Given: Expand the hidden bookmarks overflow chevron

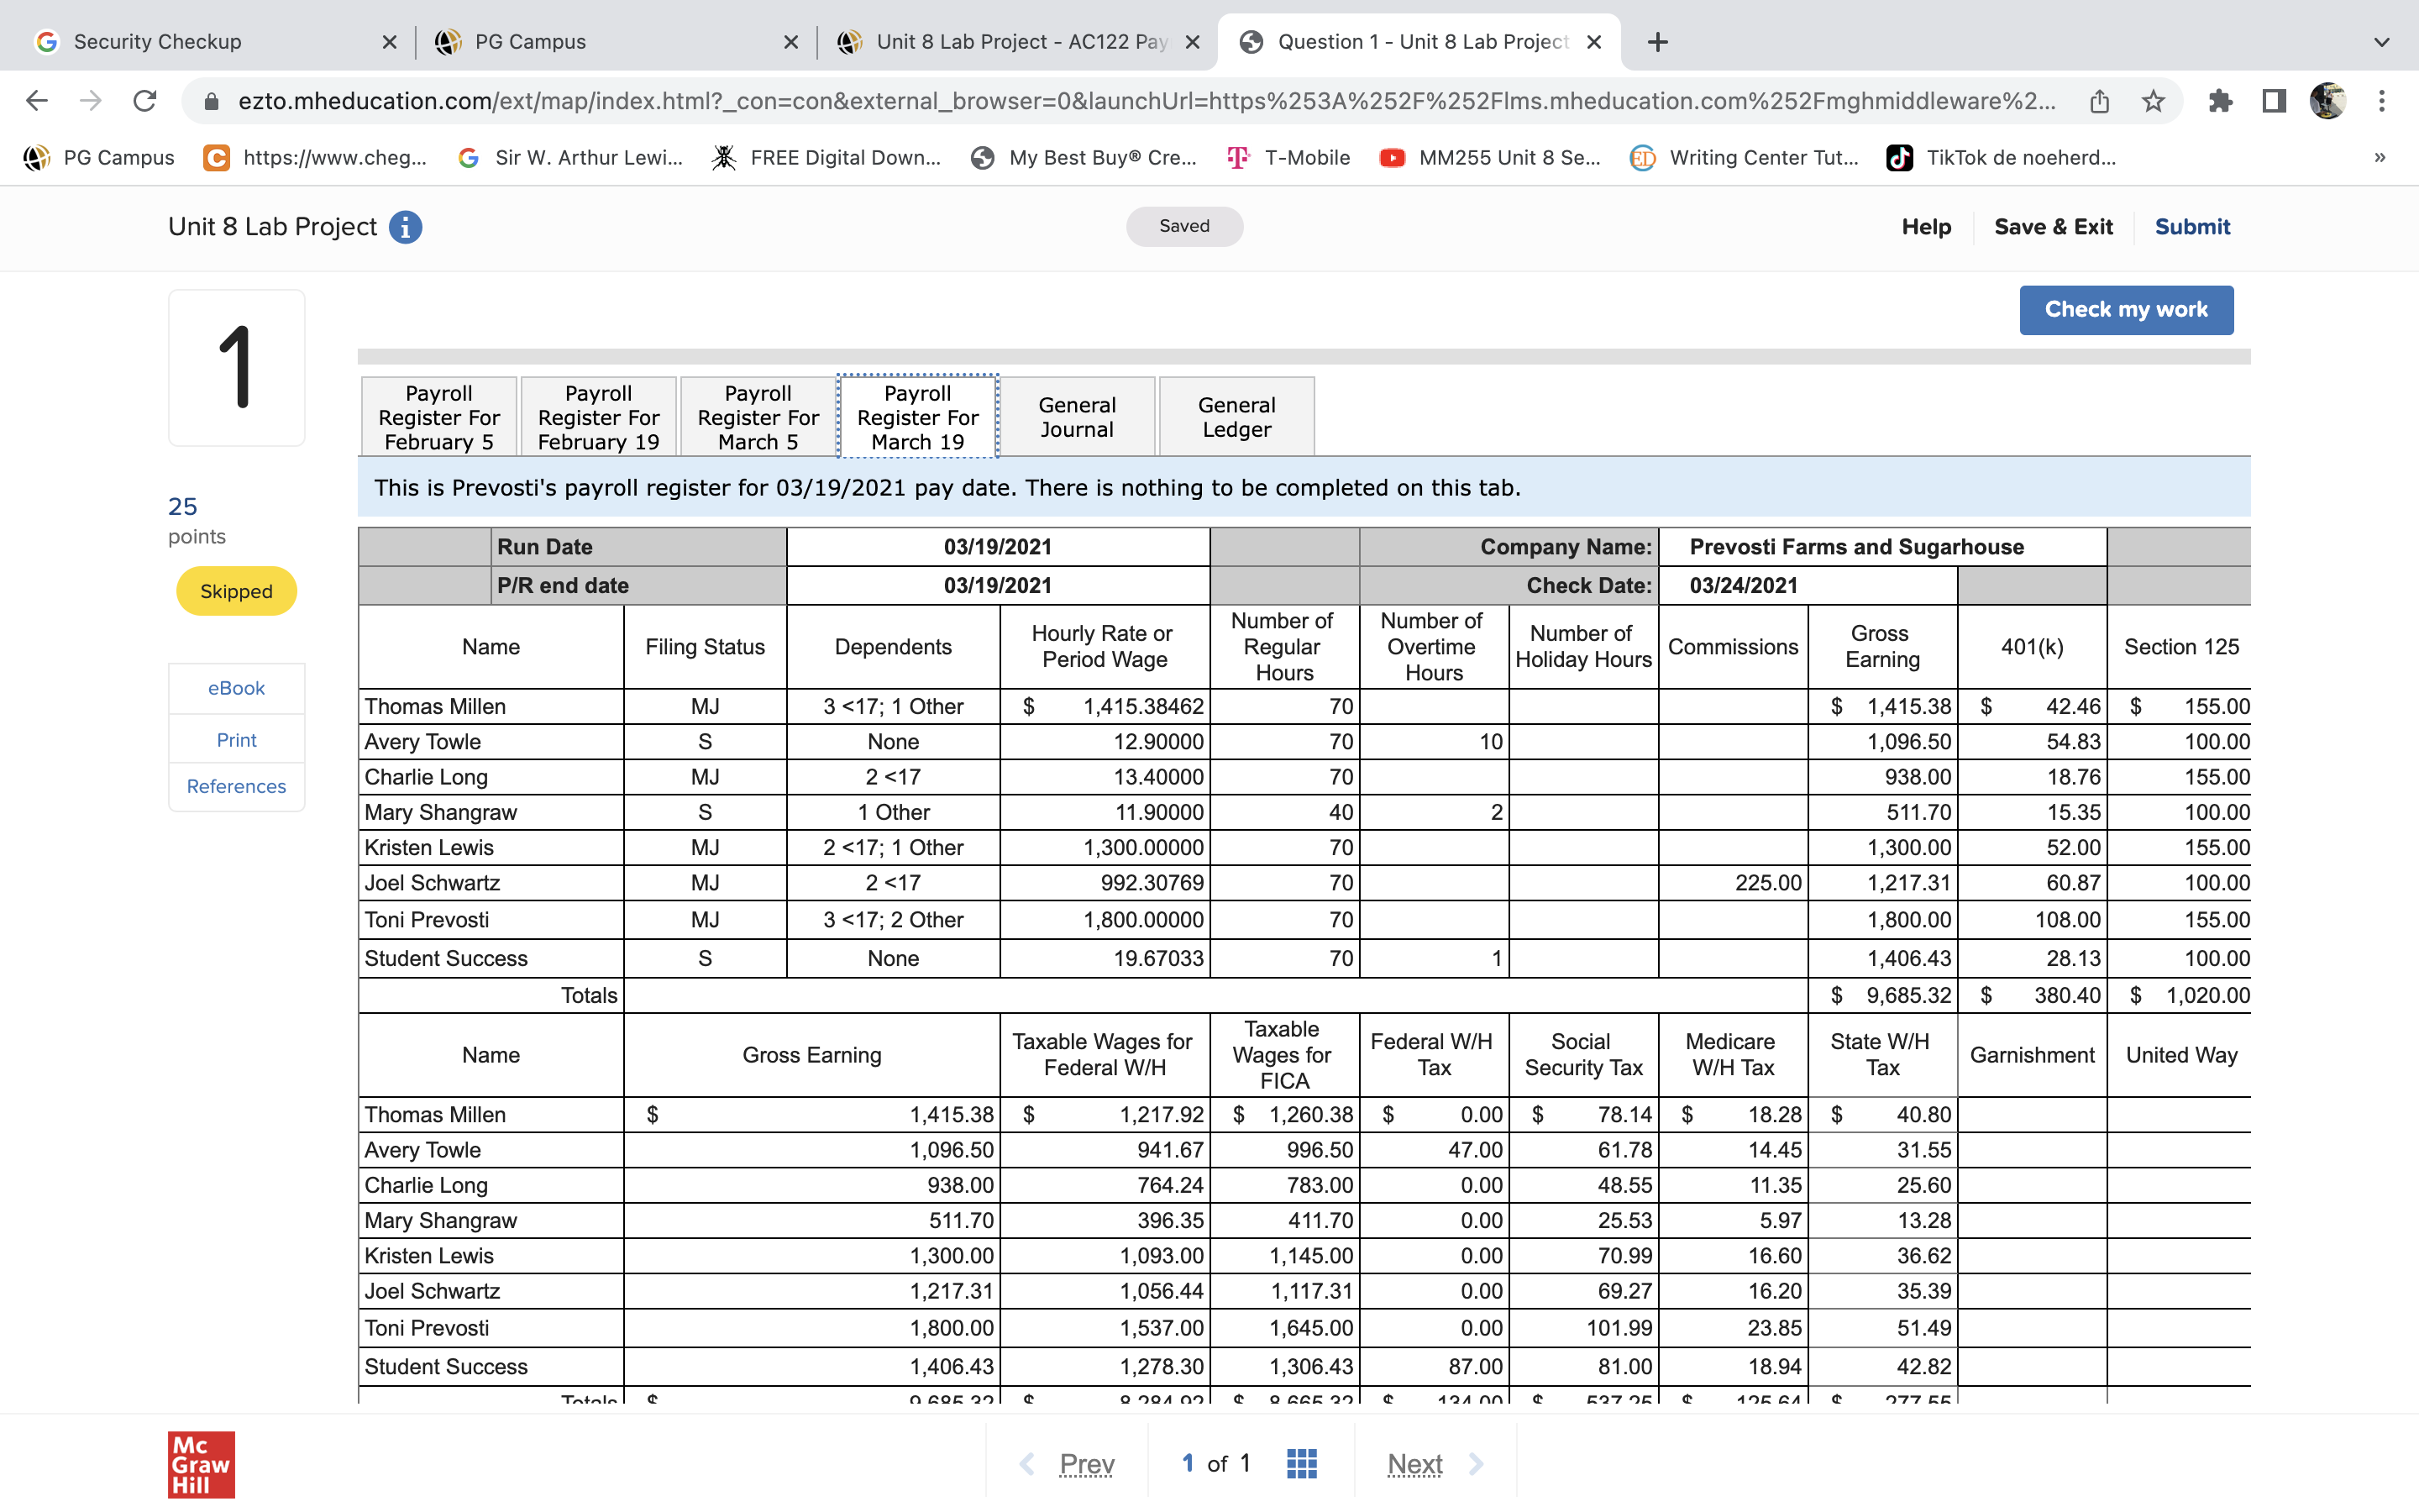Looking at the screenshot, I should point(2379,157).
